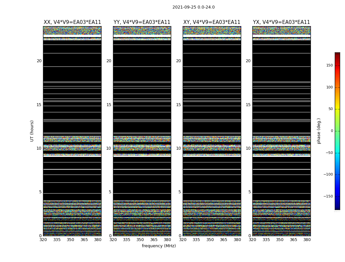Select the YY panel title
Image resolution: width=345 pixels, height=262 pixels.
click(x=142, y=22)
